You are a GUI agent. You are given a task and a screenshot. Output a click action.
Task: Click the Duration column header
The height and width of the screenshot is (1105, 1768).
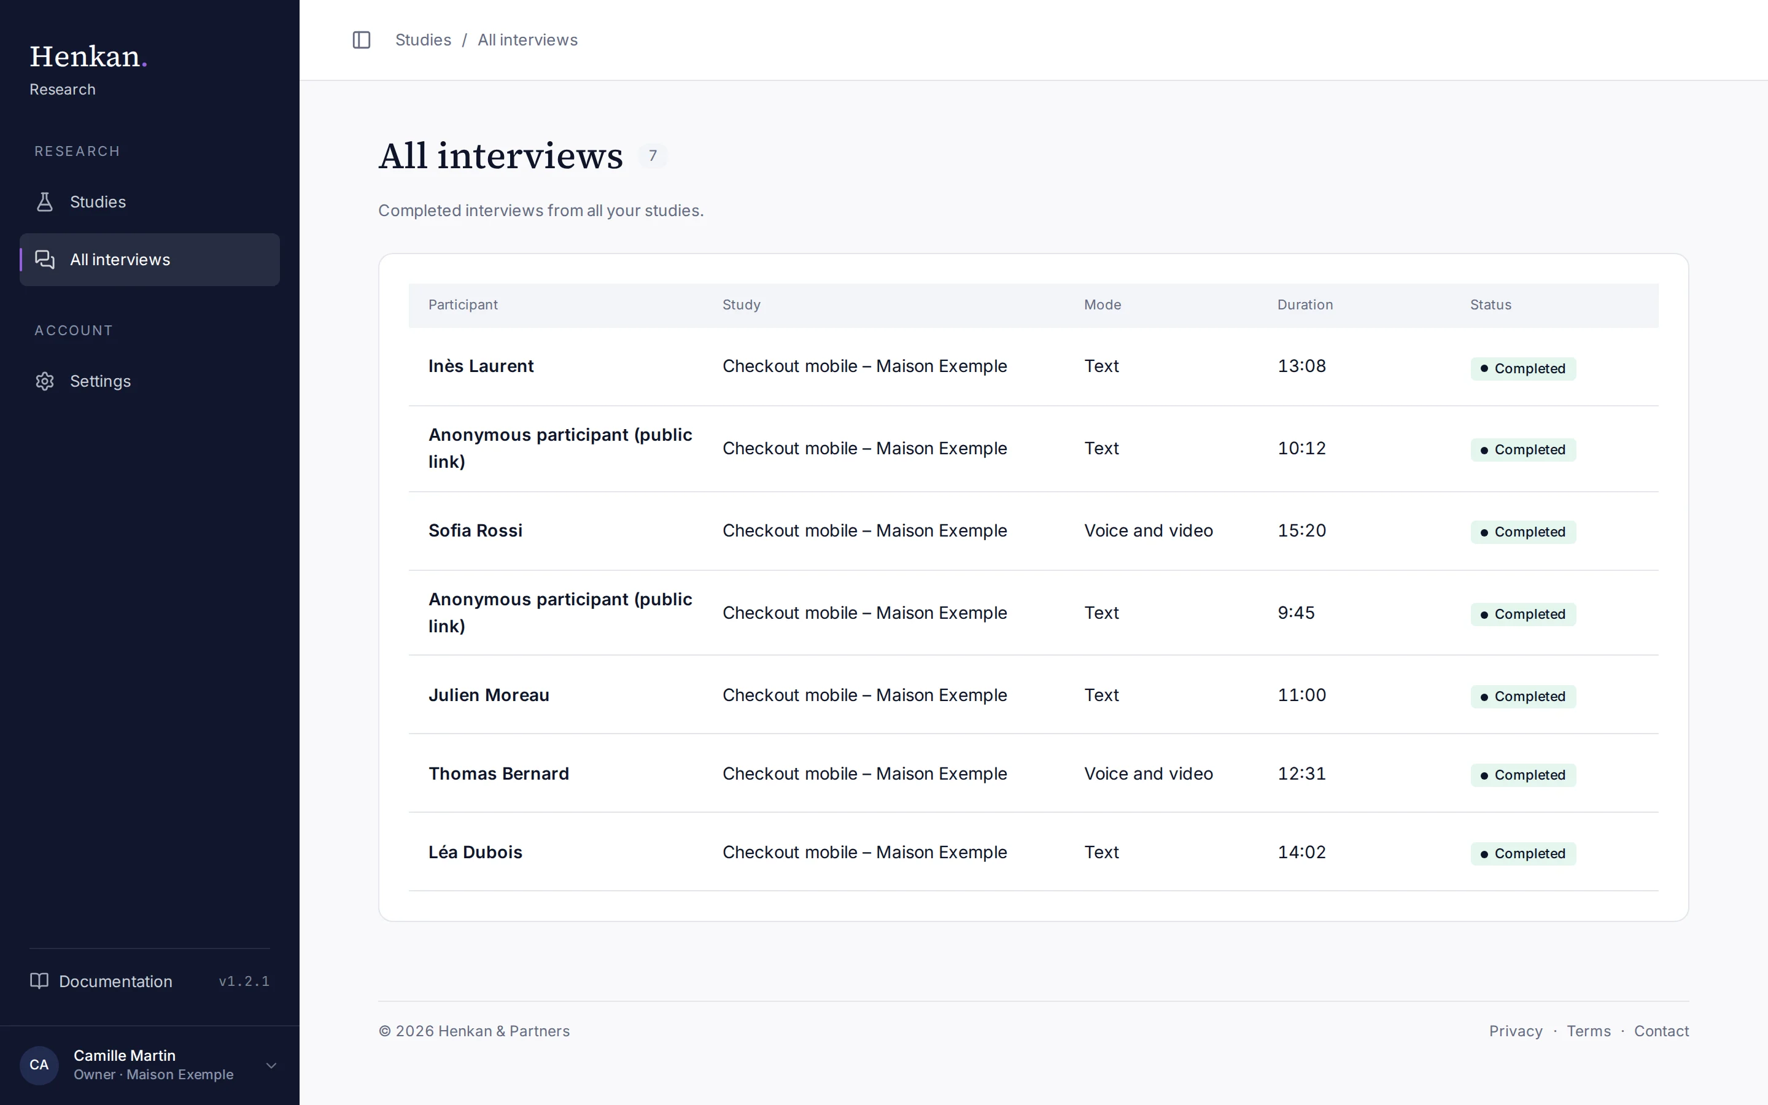pos(1305,304)
